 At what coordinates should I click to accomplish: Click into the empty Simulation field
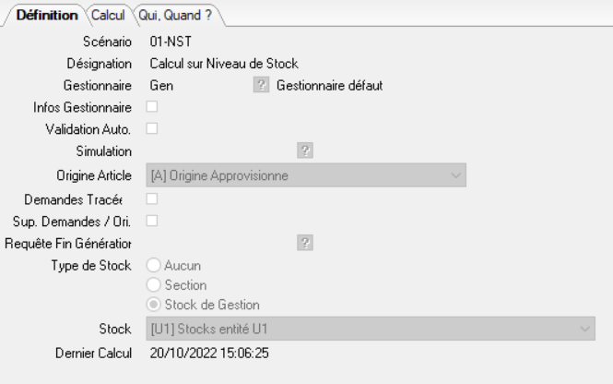click(221, 151)
